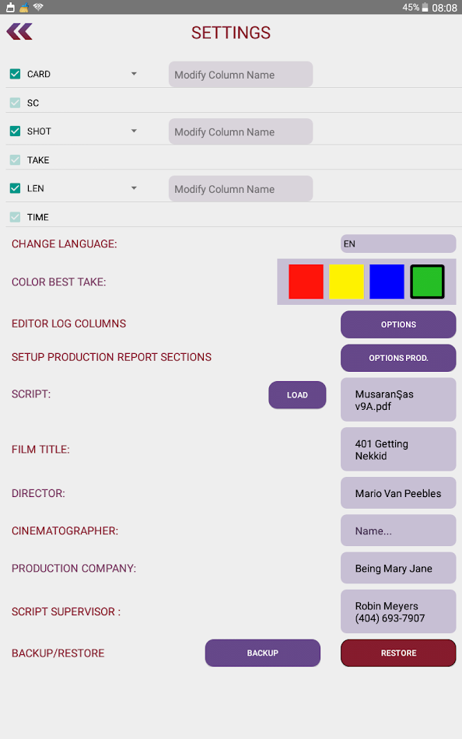Navigate back using the double-chevron icon

[19, 31]
